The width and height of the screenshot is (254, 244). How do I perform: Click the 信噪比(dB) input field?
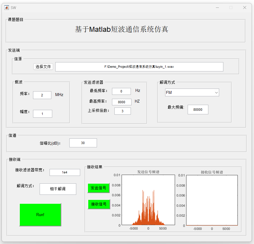(83, 143)
